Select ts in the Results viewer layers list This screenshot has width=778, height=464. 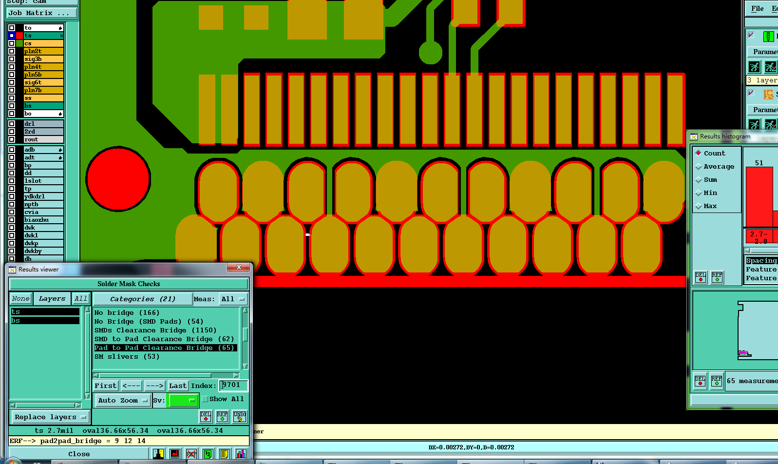(45, 312)
